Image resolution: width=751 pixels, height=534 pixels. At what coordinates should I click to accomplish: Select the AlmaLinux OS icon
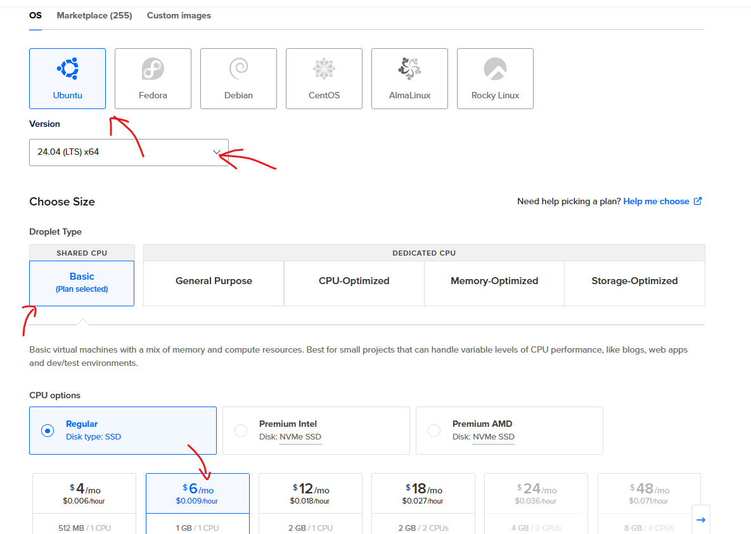coord(409,78)
